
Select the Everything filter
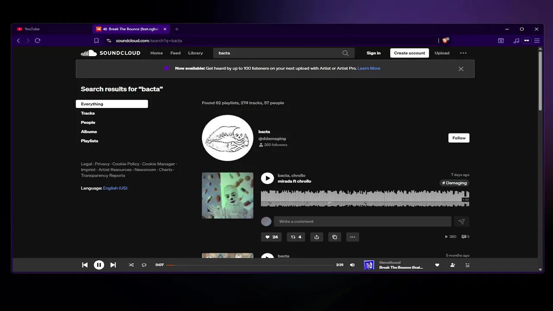[112, 104]
